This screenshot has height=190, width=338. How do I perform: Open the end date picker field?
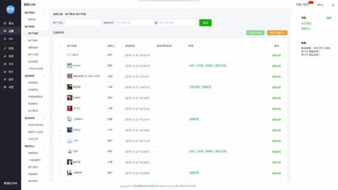(177, 23)
